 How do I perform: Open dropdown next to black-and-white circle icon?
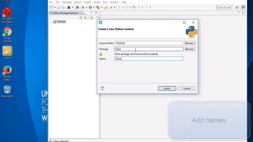point(72,7)
